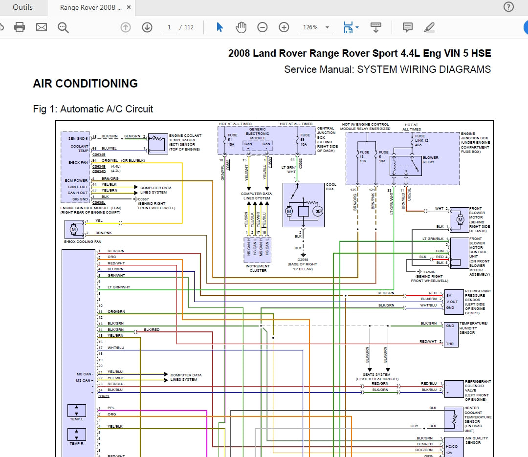The width and height of the screenshot is (528, 457).
Task: Select the highlighter pen tool
Action: pos(429,27)
